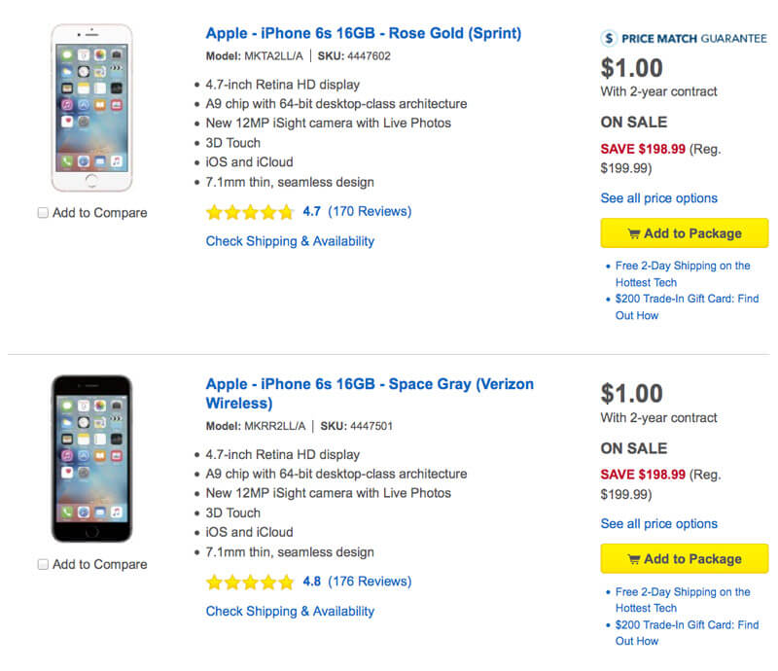Click the Space Gray iPhone 6s thumbnail
The height and width of the screenshot is (671, 778).
pos(91,458)
